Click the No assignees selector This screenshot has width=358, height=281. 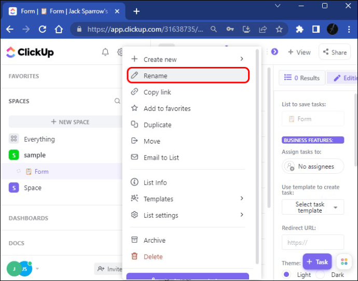313,166
